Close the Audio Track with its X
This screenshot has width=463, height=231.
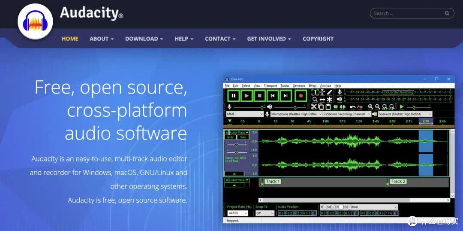[x=227, y=133]
